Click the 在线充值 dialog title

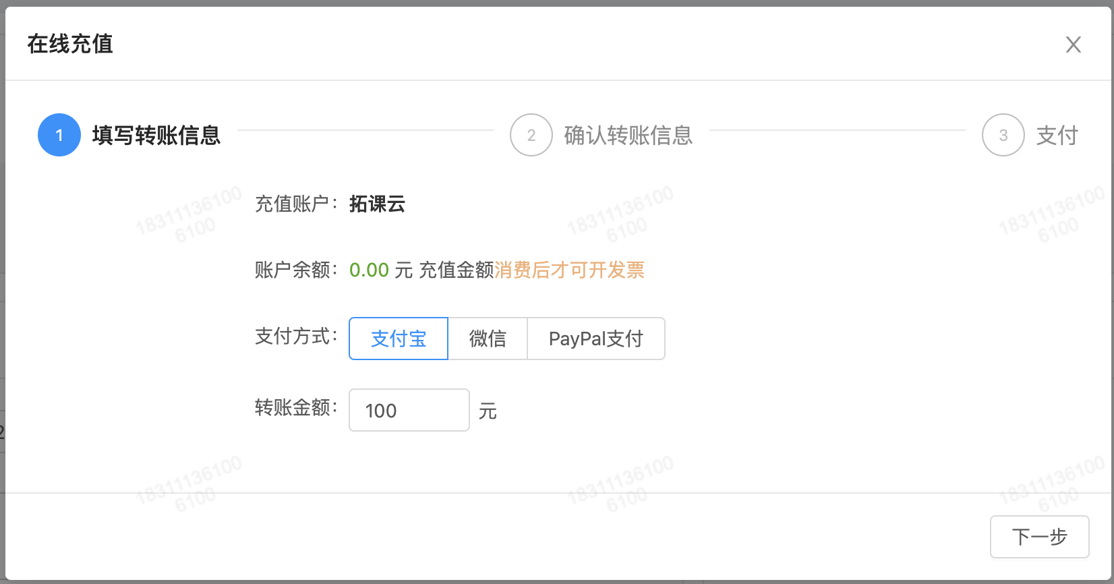pos(70,44)
